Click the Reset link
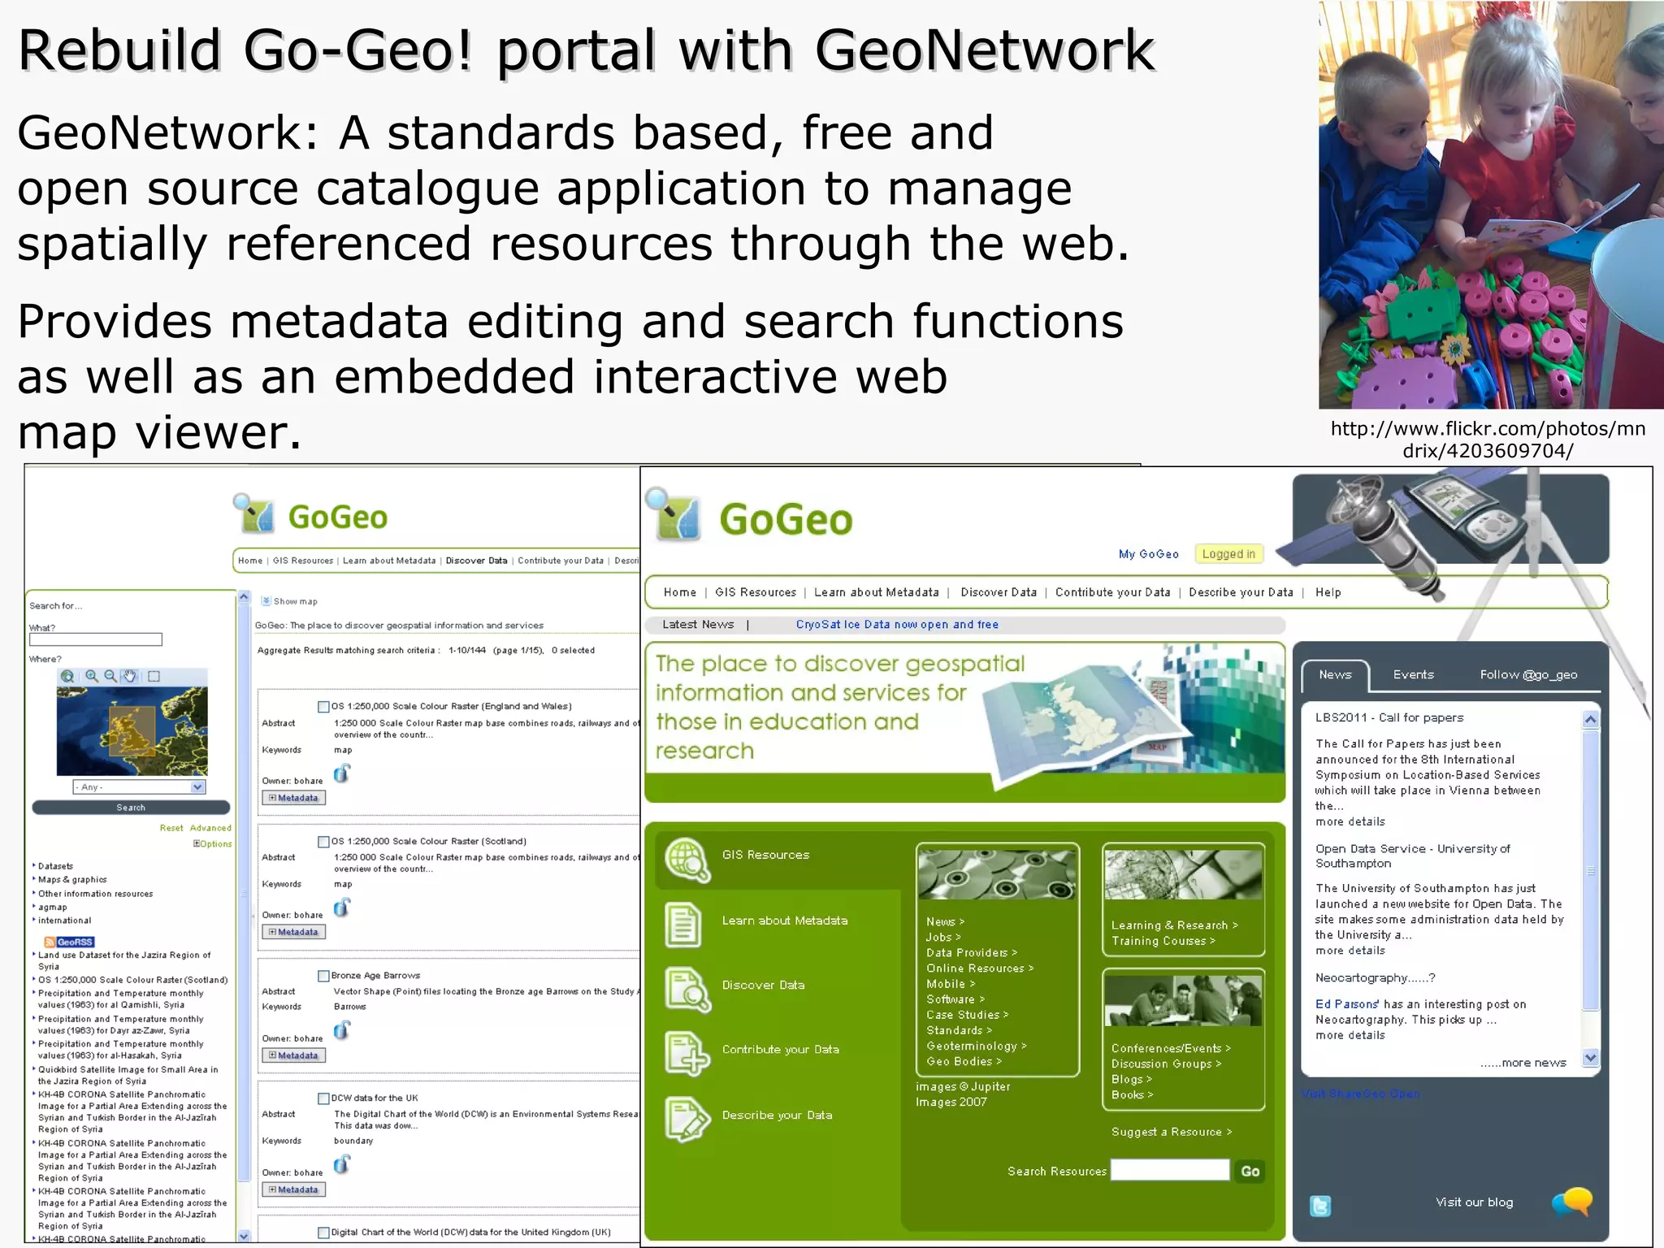Viewport: 1664px width, 1248px height. click(x=171, y=828)
